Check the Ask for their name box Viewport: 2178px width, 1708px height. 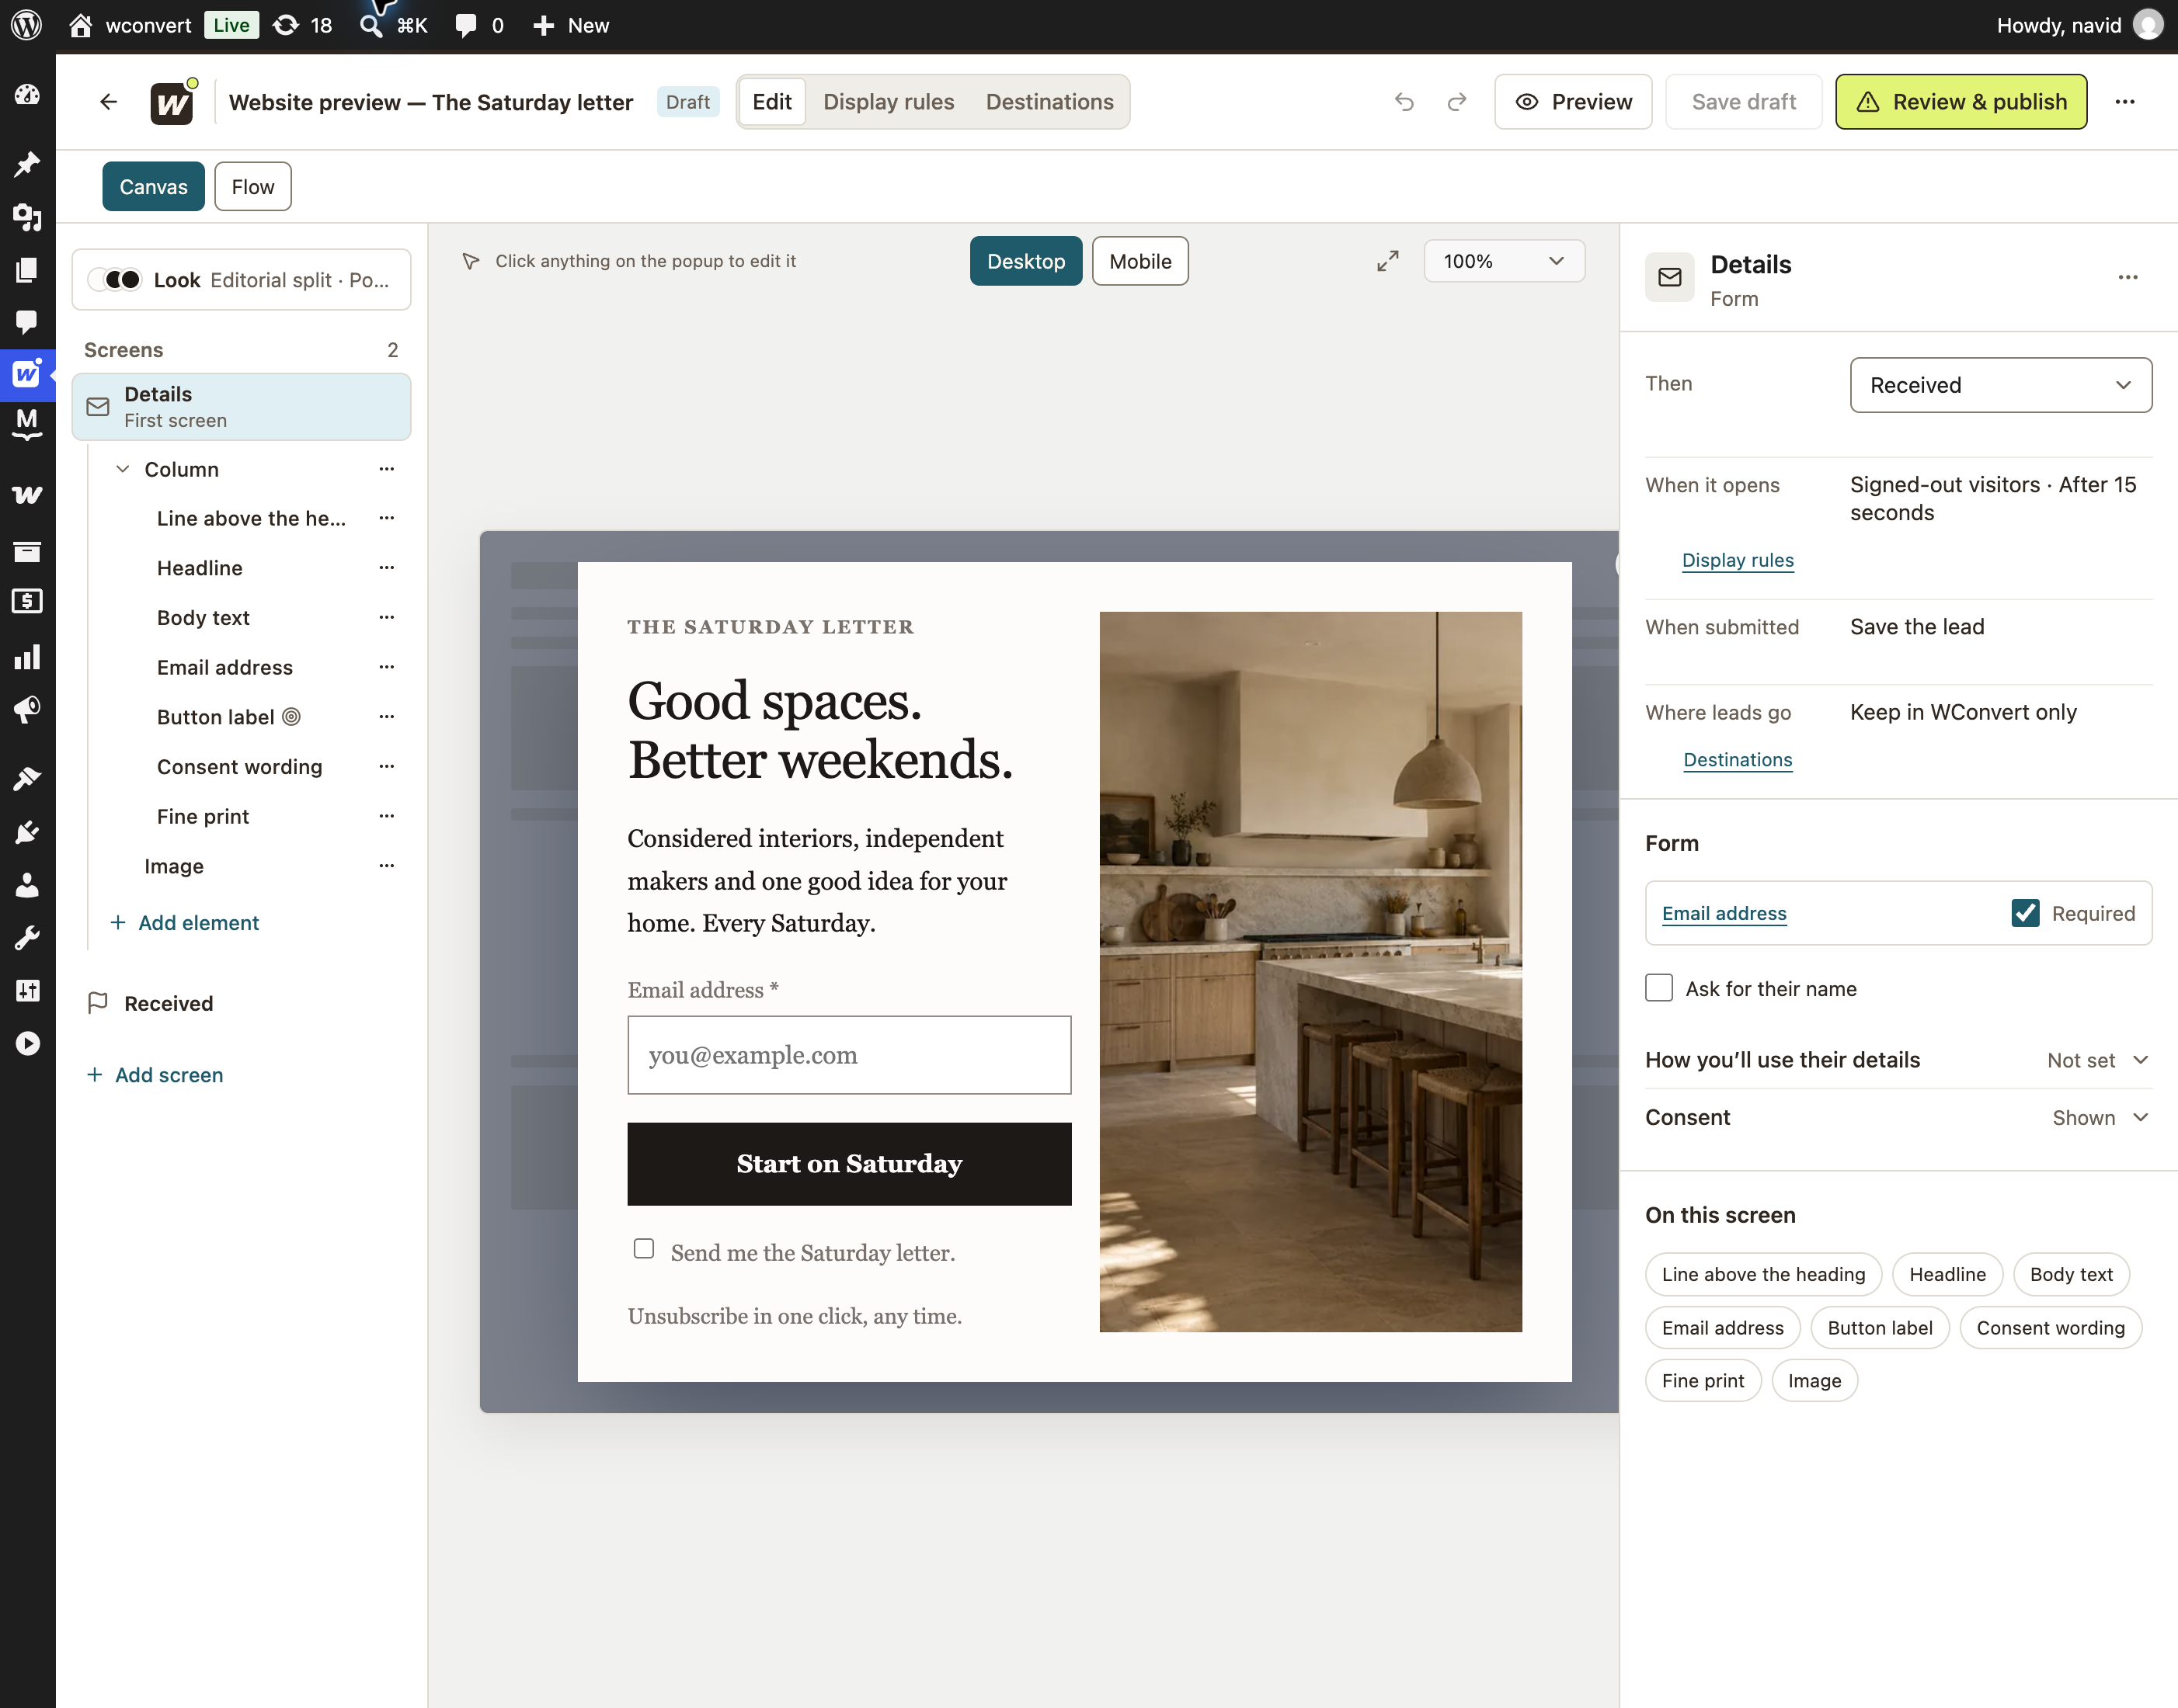1659,988
